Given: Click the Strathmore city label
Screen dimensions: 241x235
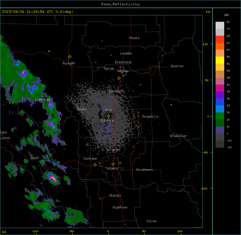Looking at the screenshot, I should coord(144,170).
